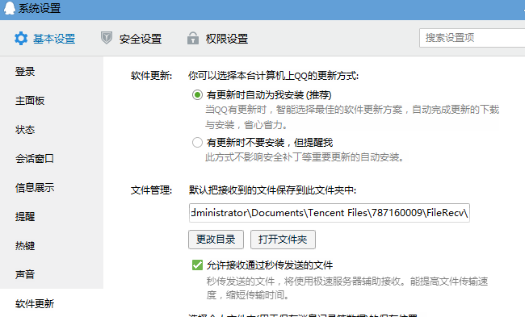The width and height of the screenshot is (525, 317).
Task: Click the 更改目录 button
Action: (x=216, y=240)
